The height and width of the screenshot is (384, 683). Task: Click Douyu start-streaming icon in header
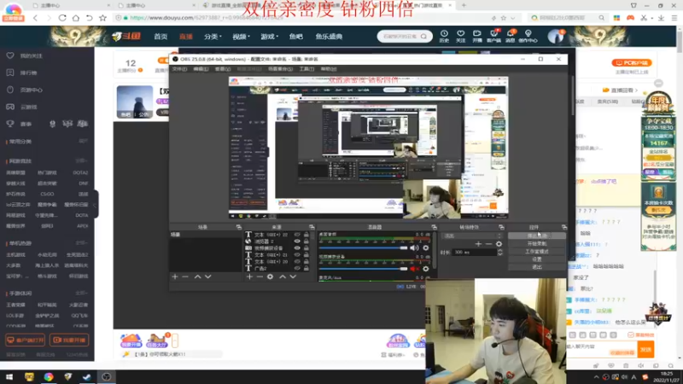click(x=477, y=36)
